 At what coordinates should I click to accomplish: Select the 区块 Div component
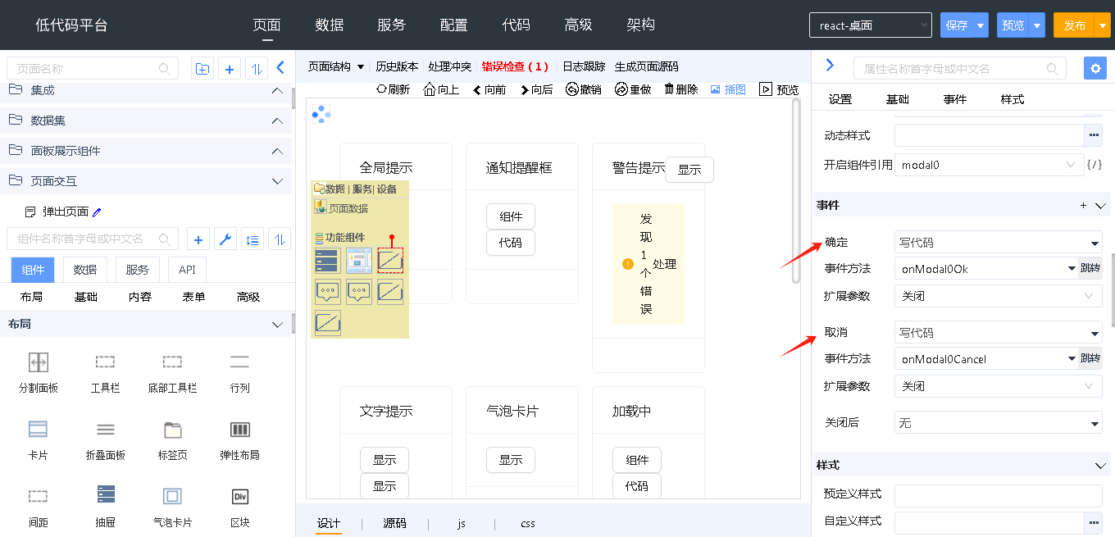point(239,506)
